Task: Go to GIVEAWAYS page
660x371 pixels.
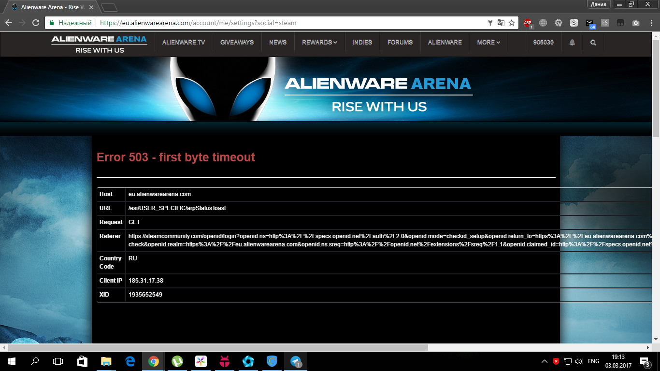Action: tap(237, 43)
